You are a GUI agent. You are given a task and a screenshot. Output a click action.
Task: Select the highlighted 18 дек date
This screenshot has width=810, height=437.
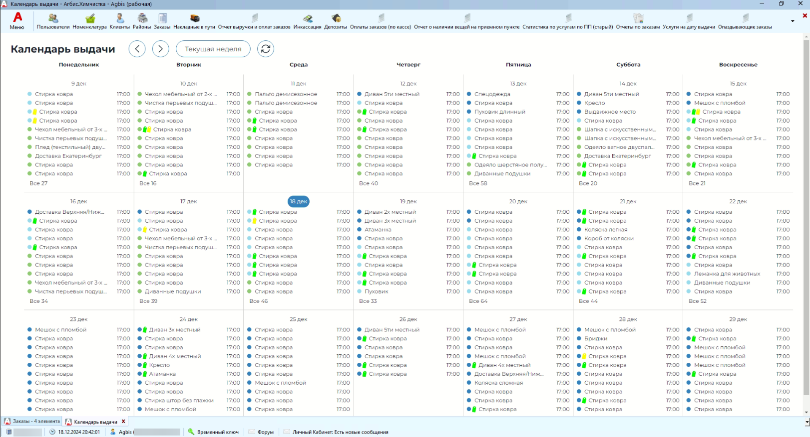pyautogui.click(x=299, y=201)
